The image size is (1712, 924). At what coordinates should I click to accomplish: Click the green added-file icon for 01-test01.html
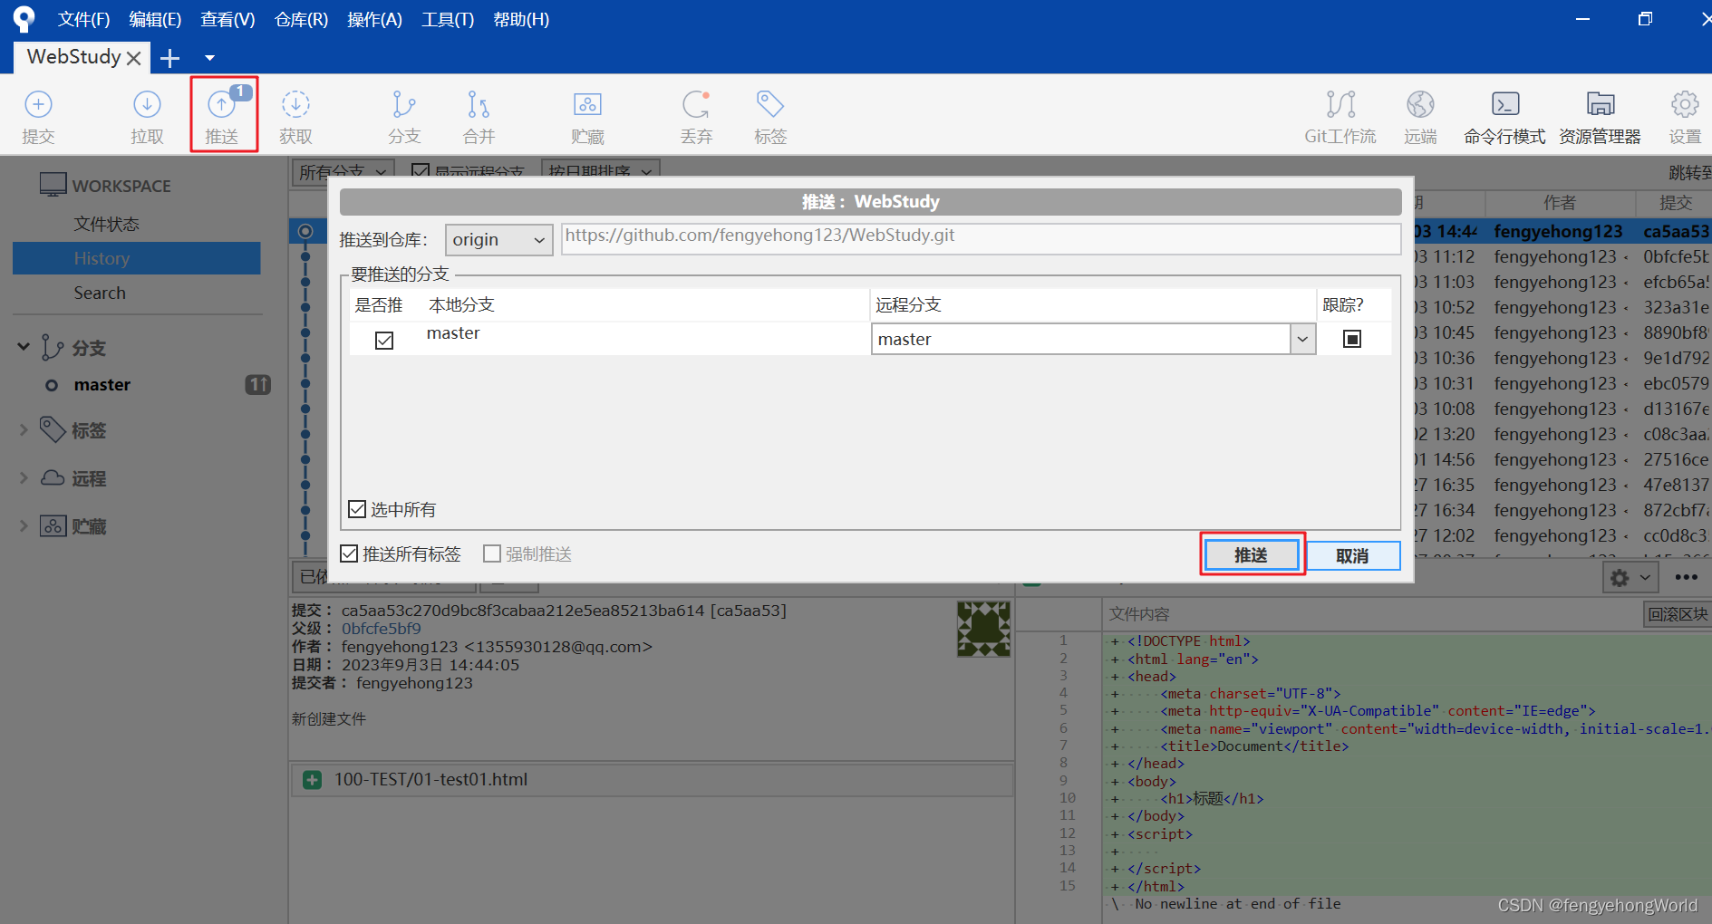coord(312,780)
